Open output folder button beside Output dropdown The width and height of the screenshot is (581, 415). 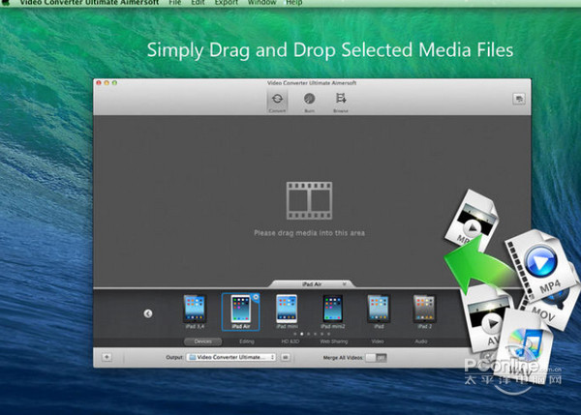click(286, 358)
